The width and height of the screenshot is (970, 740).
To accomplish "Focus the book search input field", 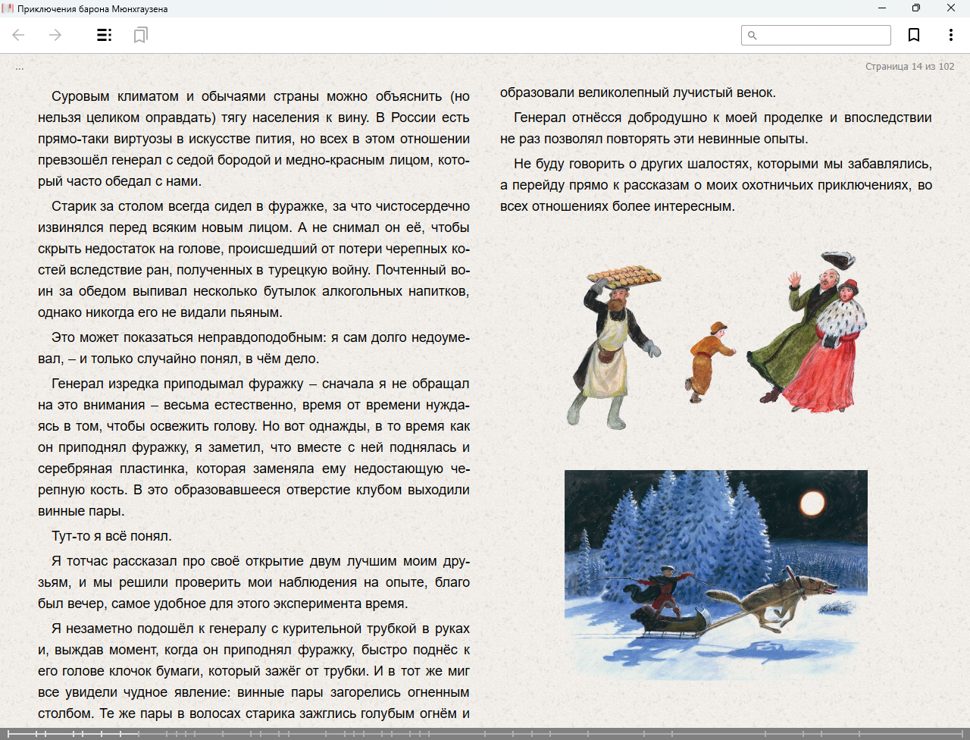I will point(823,36).
